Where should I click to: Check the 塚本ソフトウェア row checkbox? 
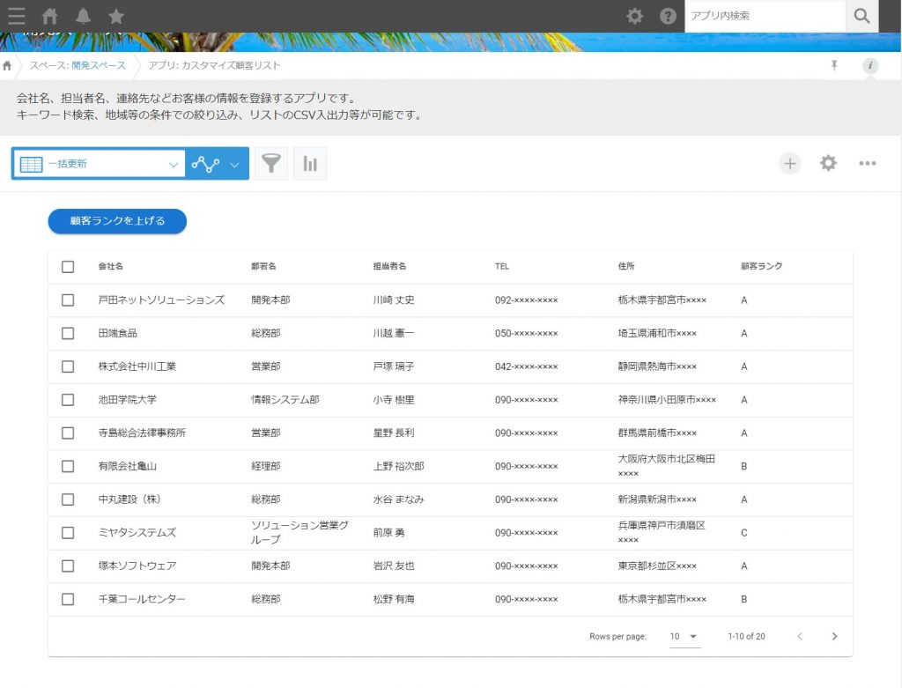(x=68, y=566)
